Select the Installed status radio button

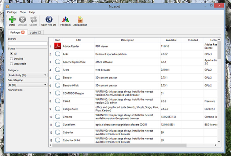pos(11,58)
